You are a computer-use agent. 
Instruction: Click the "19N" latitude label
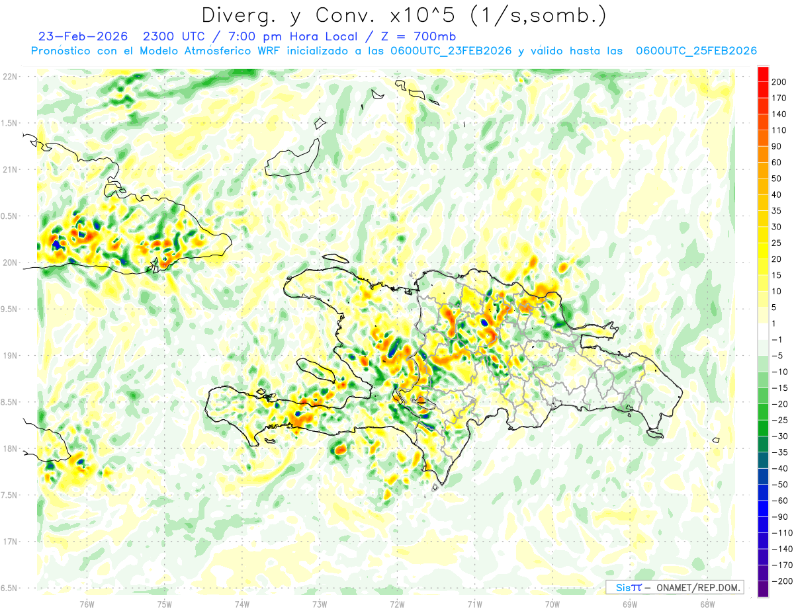click(x=10, y=356)
